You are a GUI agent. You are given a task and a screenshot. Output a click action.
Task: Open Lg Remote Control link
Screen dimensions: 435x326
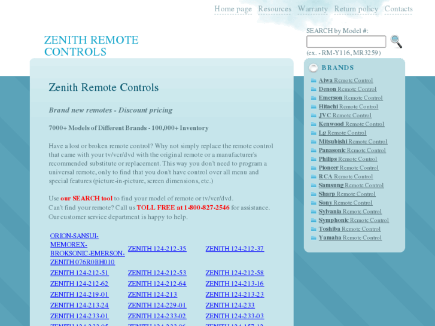(x=342, y=133)
